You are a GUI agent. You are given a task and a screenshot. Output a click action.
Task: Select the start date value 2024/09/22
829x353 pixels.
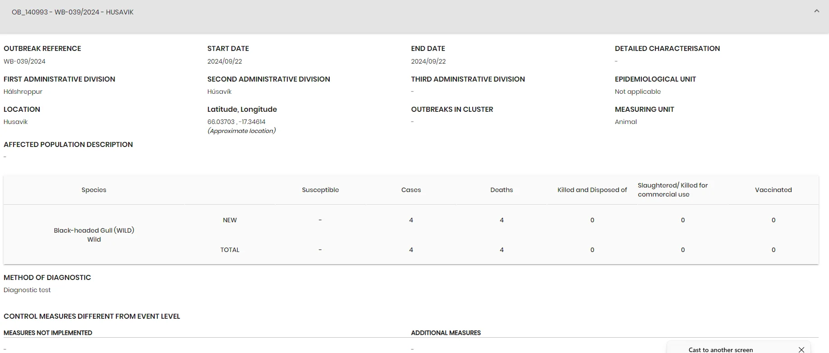pos(225,61)
